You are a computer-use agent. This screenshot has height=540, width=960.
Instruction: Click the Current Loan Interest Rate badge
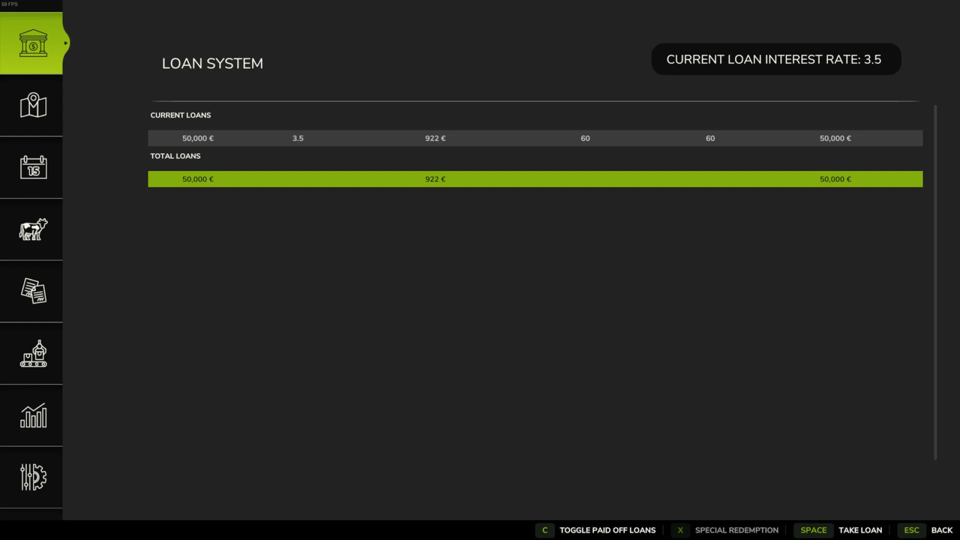[775, 59]
